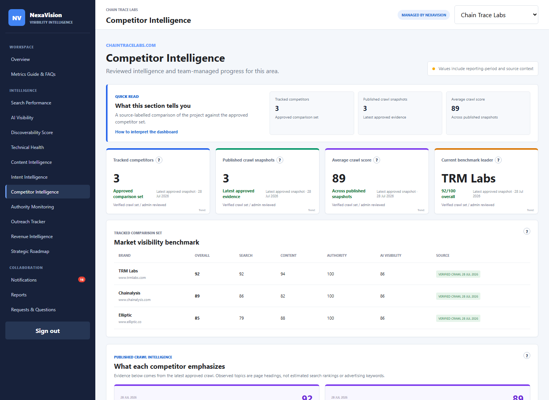Click Verified Crawl badge in TRM Labs row

tap(458, 274)
